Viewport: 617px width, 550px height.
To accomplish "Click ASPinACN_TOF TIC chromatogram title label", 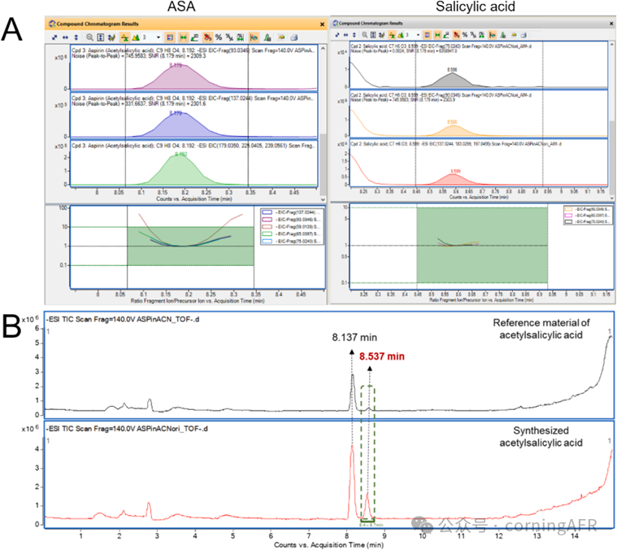I will point(123,319).
